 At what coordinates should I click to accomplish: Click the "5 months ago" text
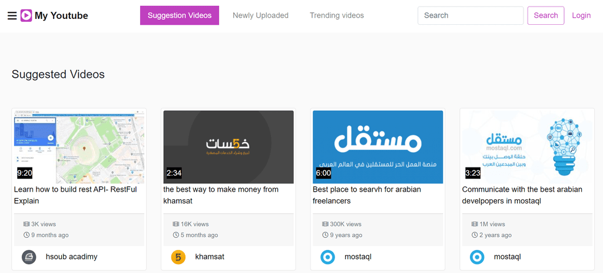(199, 235)
